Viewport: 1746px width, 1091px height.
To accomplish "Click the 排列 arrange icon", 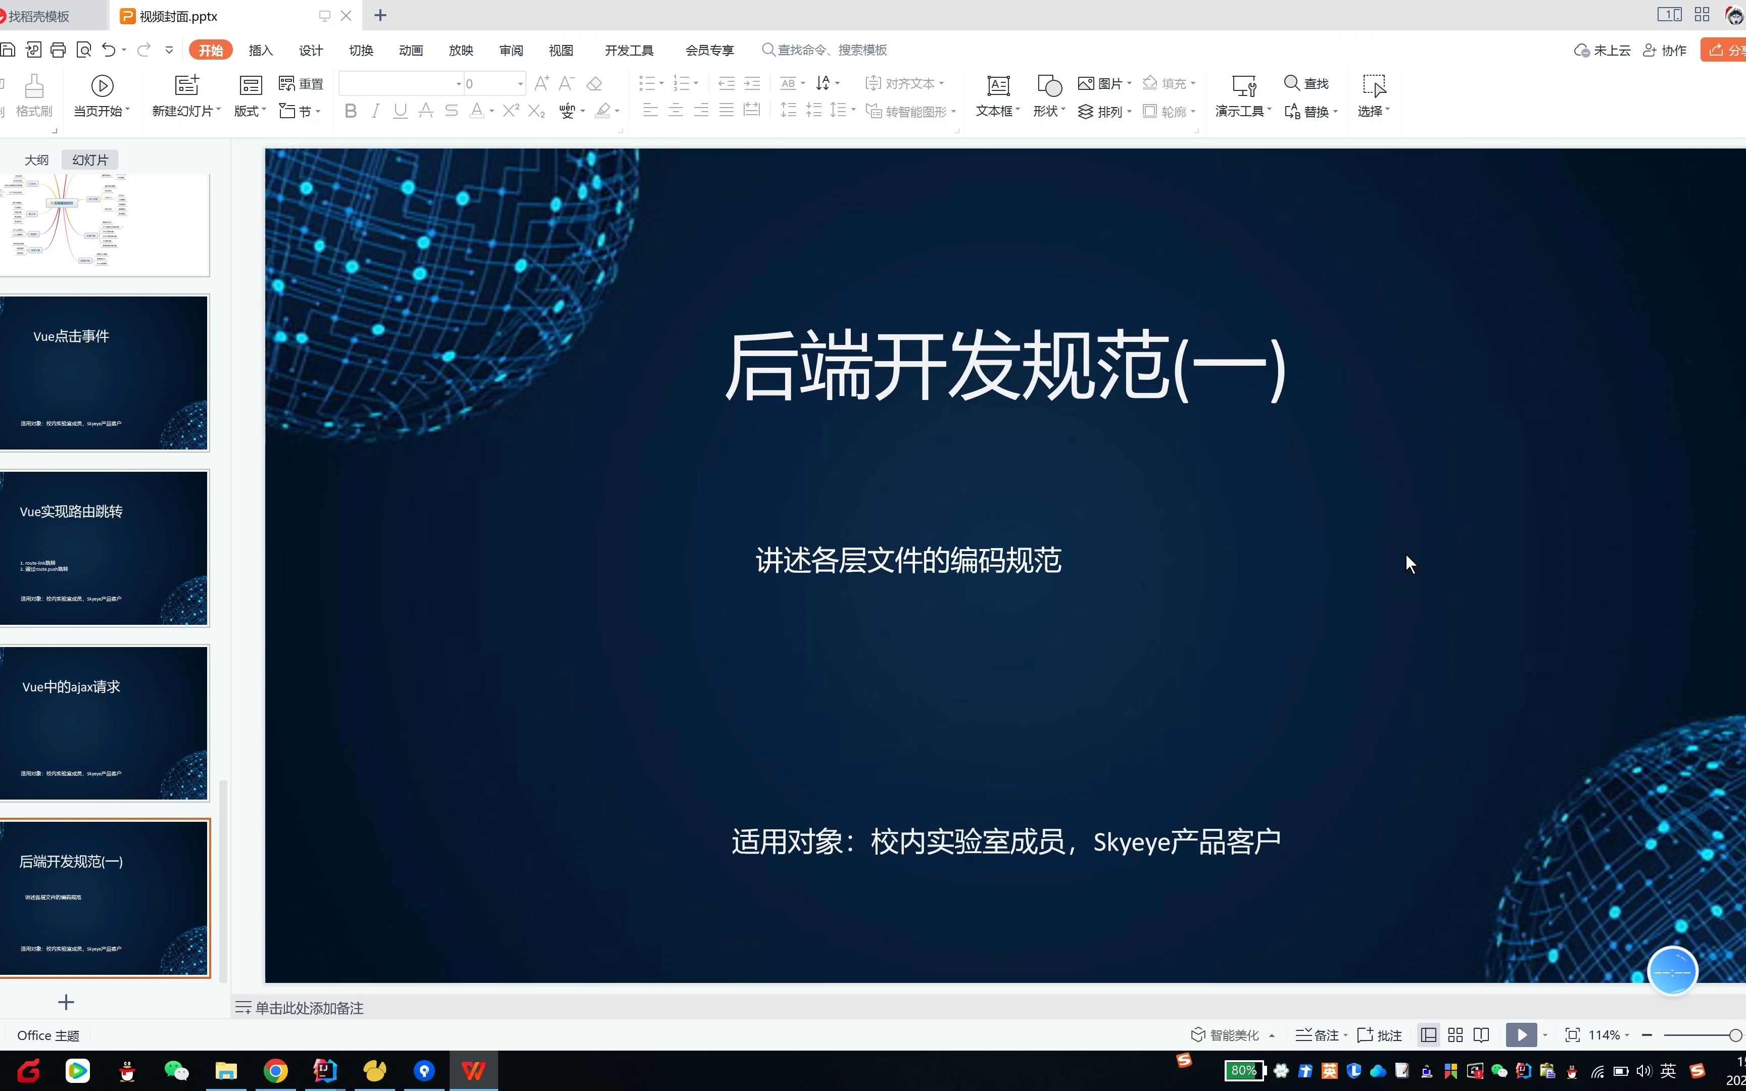I will pyautogui.click(x=1086, y=111).
